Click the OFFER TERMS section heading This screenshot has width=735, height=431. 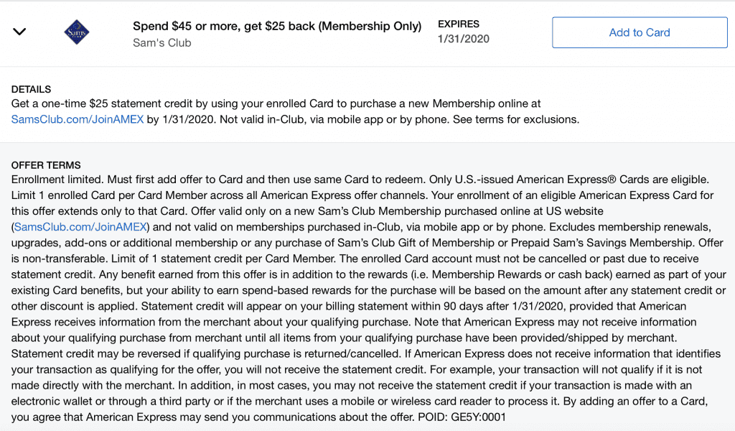coord(46,165)
